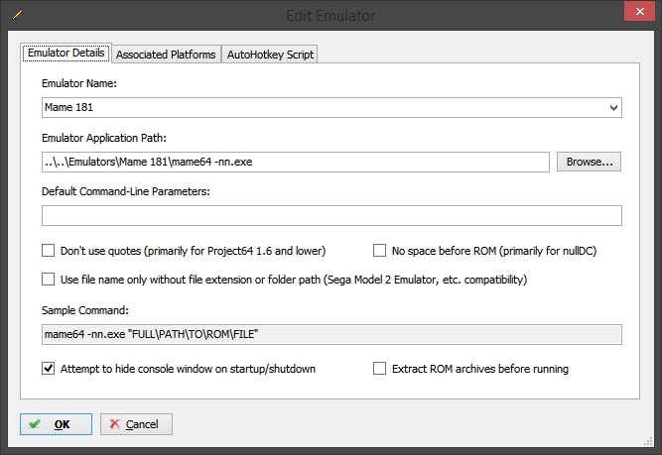Enable Don't use quotes checkbox
This screenshot has width=662, height=455.
(x=48, y=251)
